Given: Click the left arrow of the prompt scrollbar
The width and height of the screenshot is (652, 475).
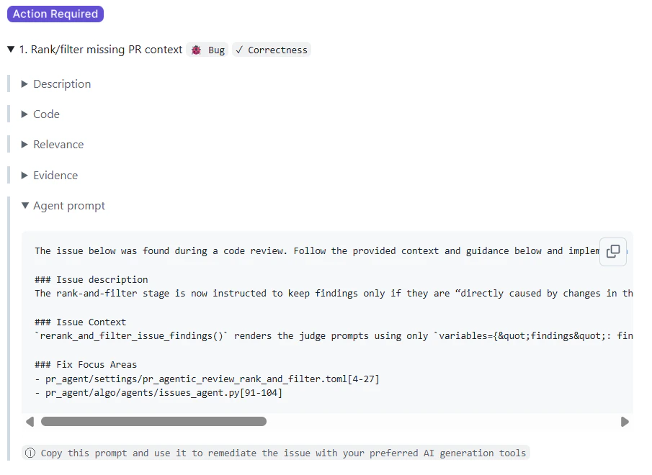Looking at the screenshot, I should [30, 421].
